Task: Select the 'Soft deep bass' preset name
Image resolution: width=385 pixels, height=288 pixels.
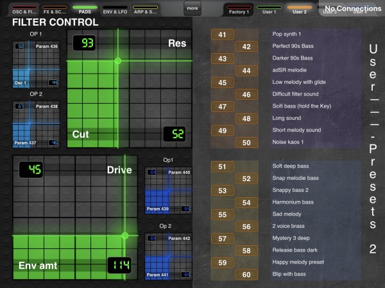Action: [x=291, y=166]
